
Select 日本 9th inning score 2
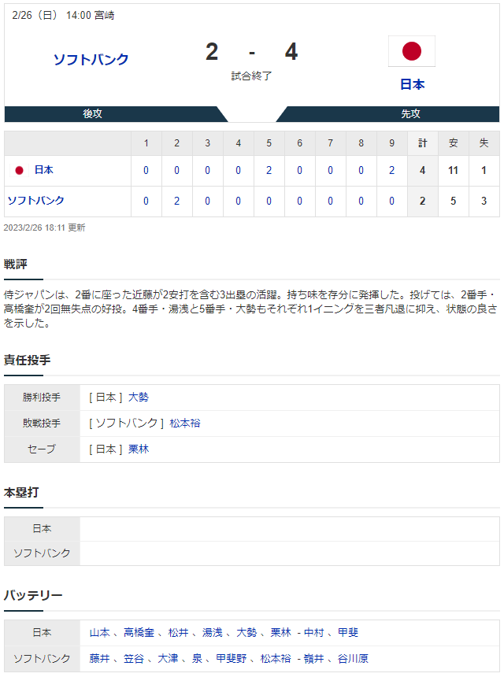pyautogui.click(x=391, y=171)
